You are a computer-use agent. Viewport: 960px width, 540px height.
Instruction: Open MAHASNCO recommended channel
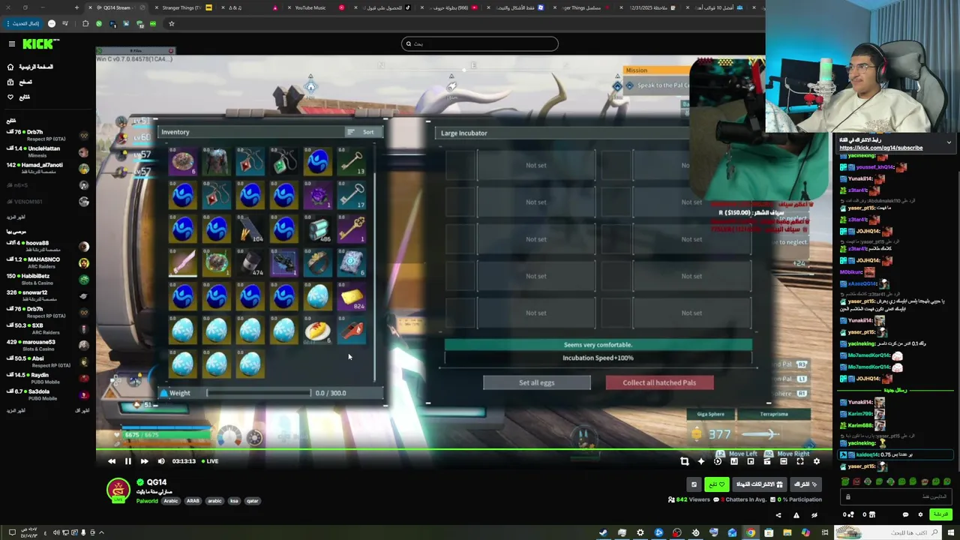[x=48, y=262]
